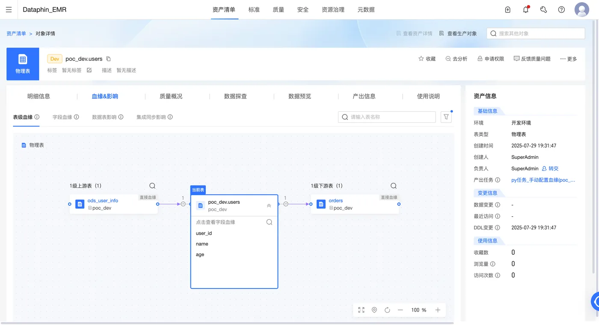This screenshot has width=599, height=325.
Task: Click info icon next to 数据表影响
Action: (x=121, y=117)
